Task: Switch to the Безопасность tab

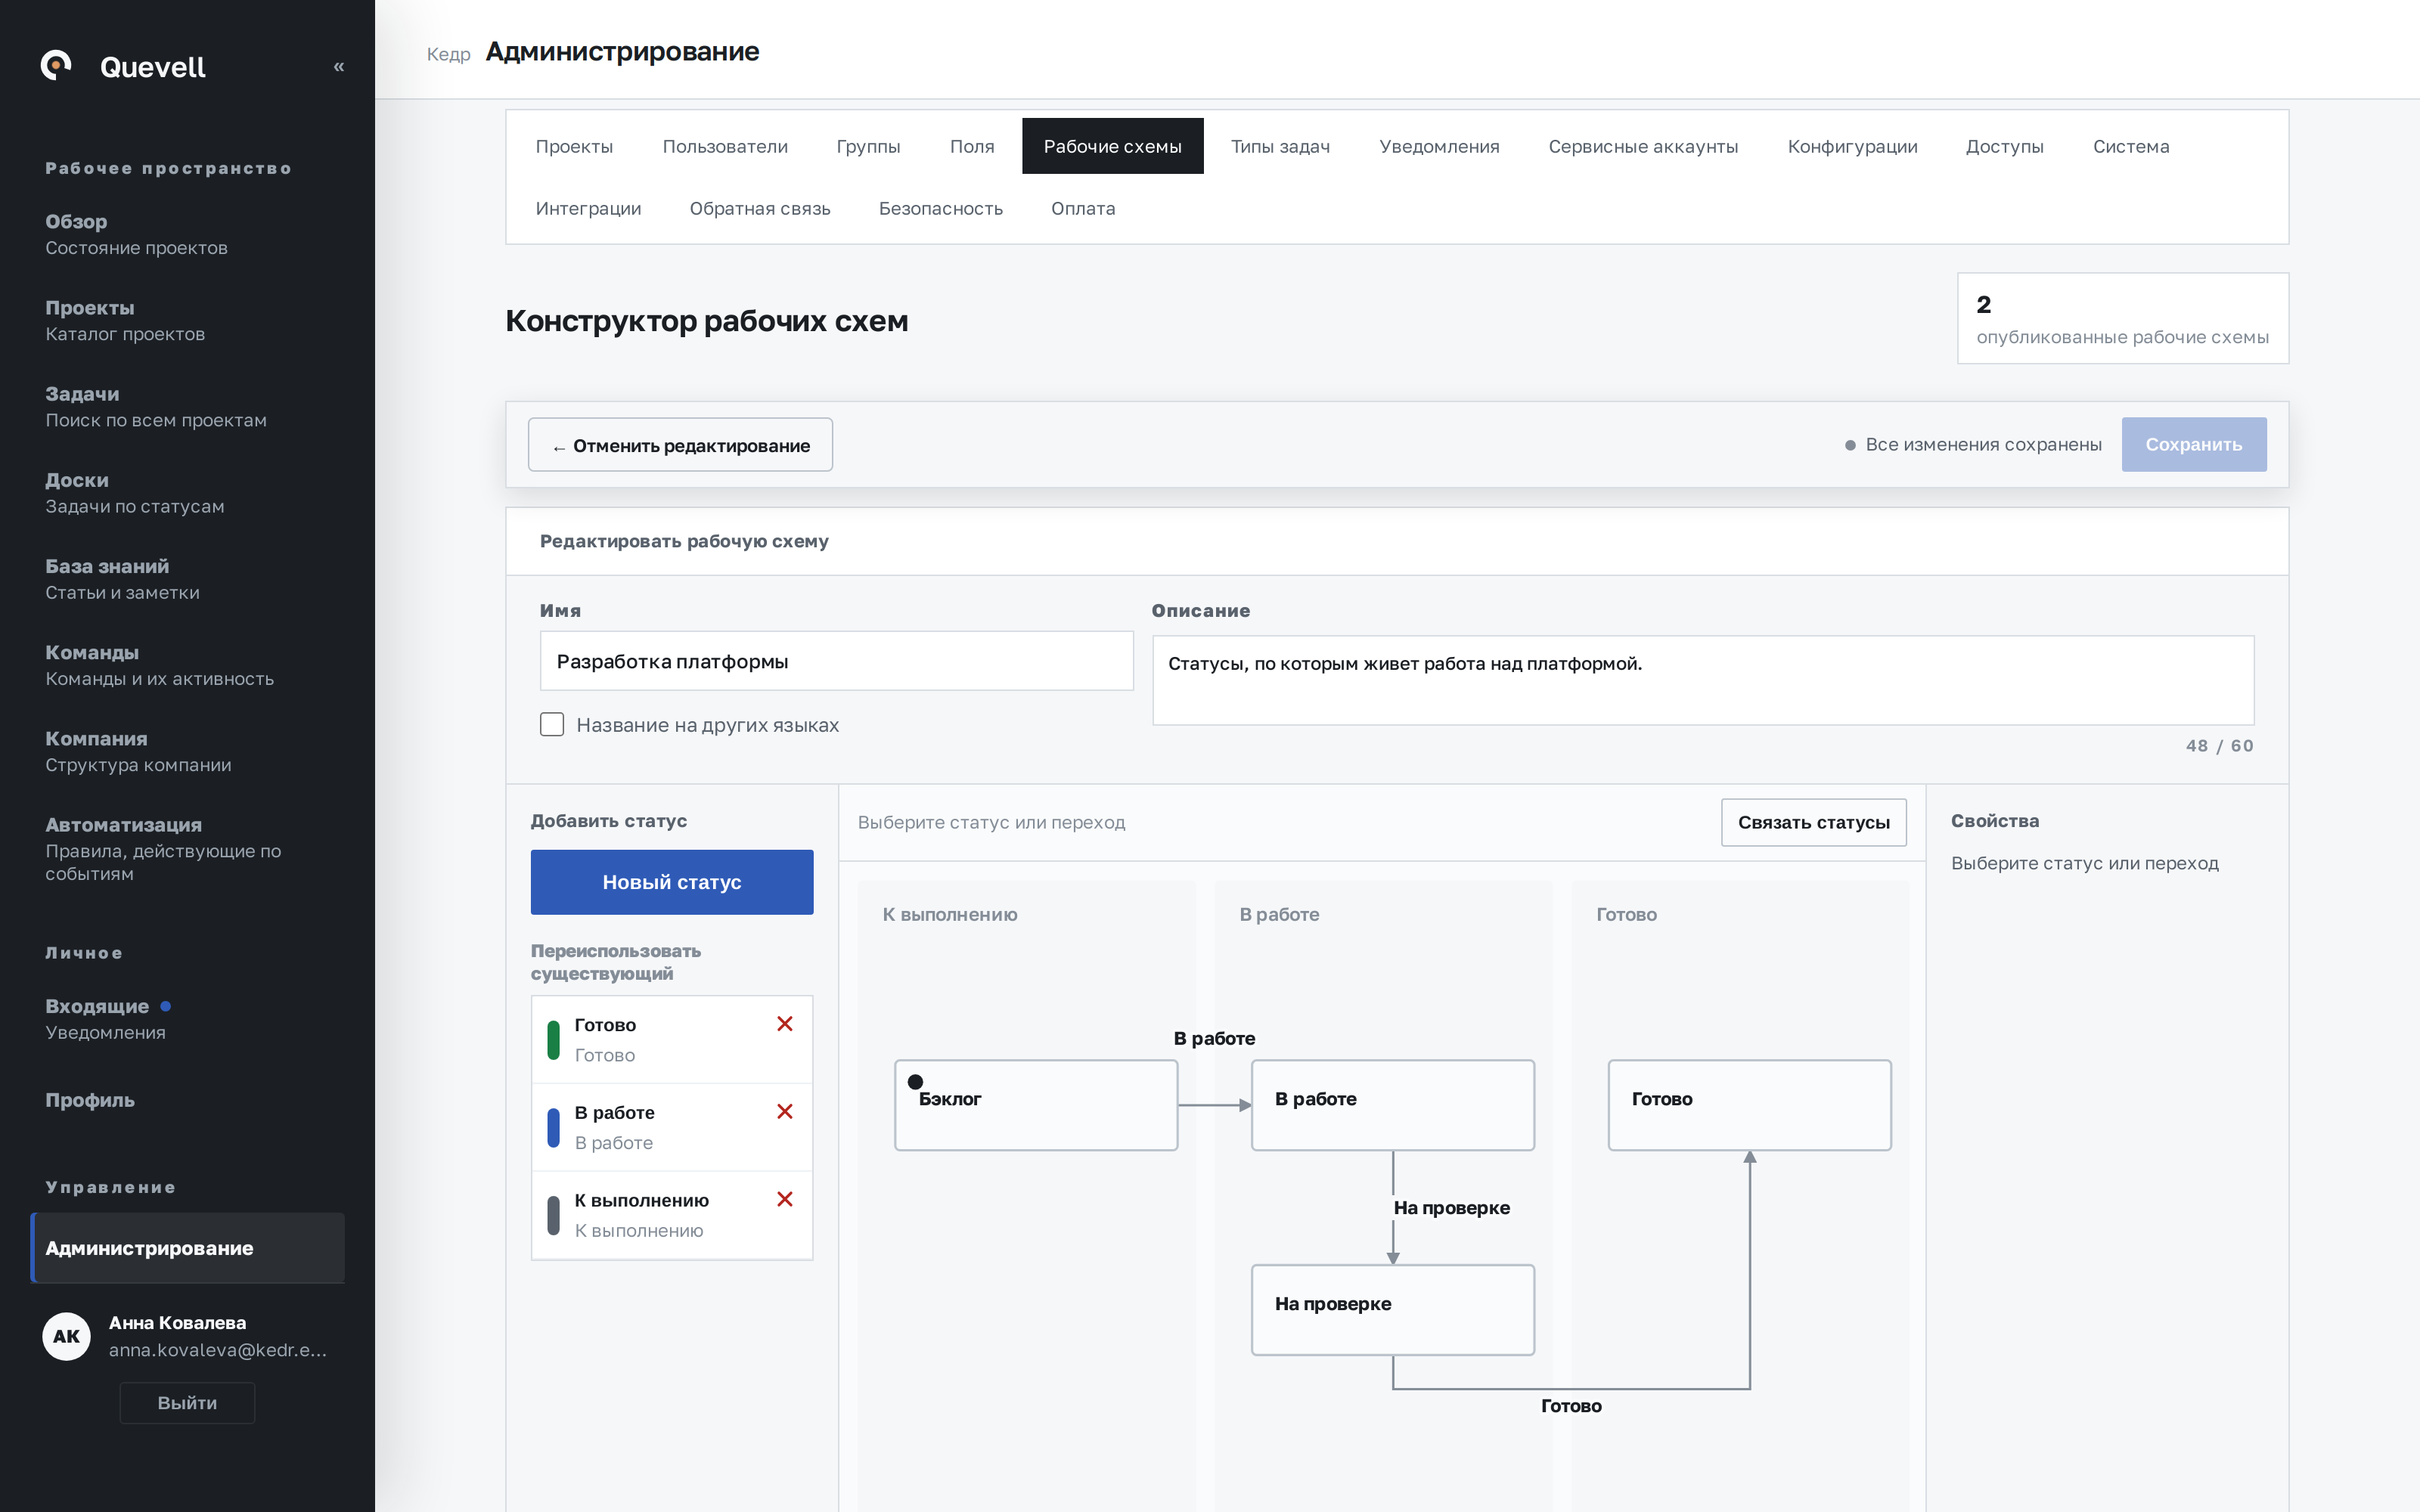Action: 940,208
